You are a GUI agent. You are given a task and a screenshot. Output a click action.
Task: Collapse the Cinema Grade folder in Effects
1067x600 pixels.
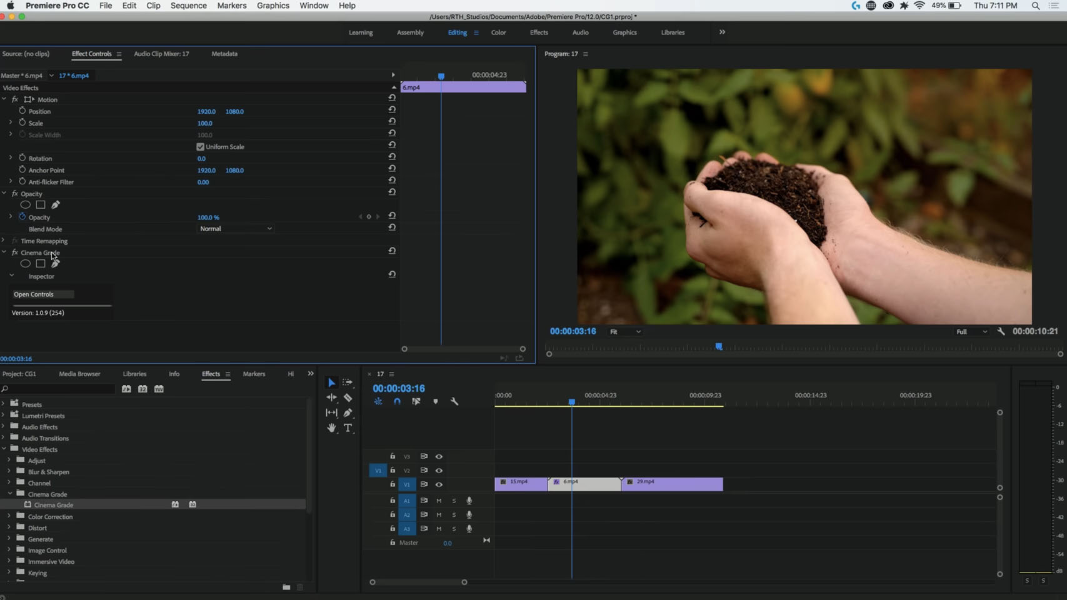(10, 494)
